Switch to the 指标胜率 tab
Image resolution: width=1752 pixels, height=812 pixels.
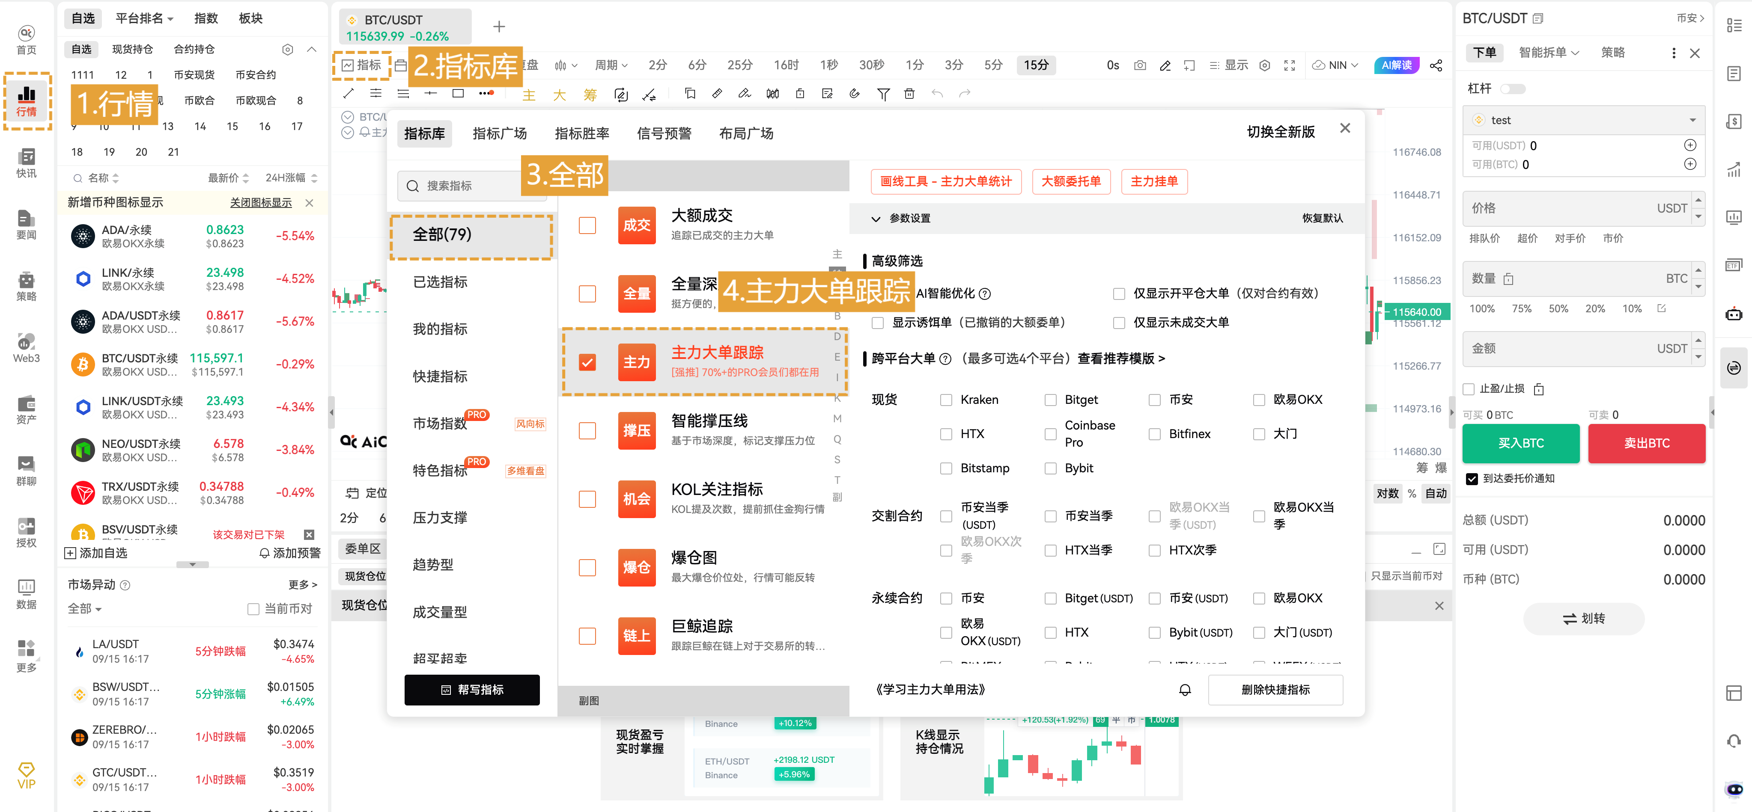pyautogui.click(x=582, y=133)
